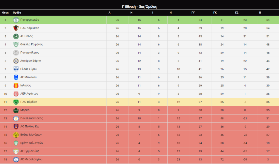The image size is (279, 164).
Task: Click the ΑΕΡ Αφάντου team logo
Action: tap(16, 94)
